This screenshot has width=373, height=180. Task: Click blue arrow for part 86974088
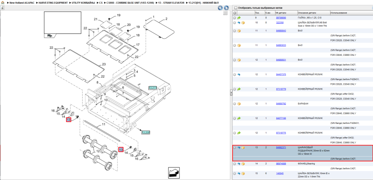coord(239,164)
